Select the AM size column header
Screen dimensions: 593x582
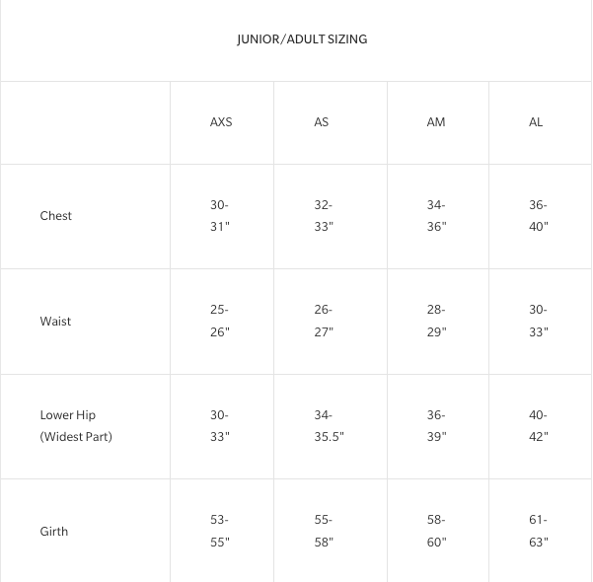(x=436, y=122)
